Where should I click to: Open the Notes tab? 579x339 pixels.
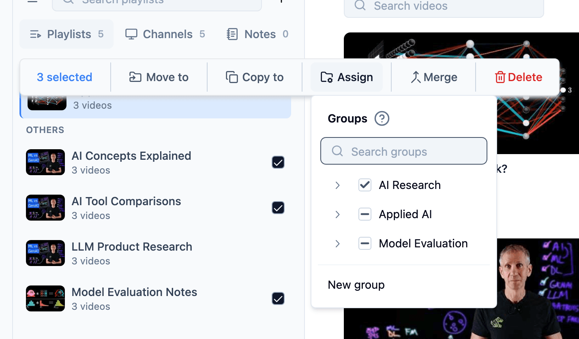tap(257, 34)
